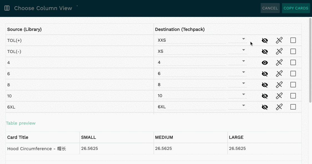
Task: Show the hidden XXS column via eye icon
Action: click(x=265, y=41)
